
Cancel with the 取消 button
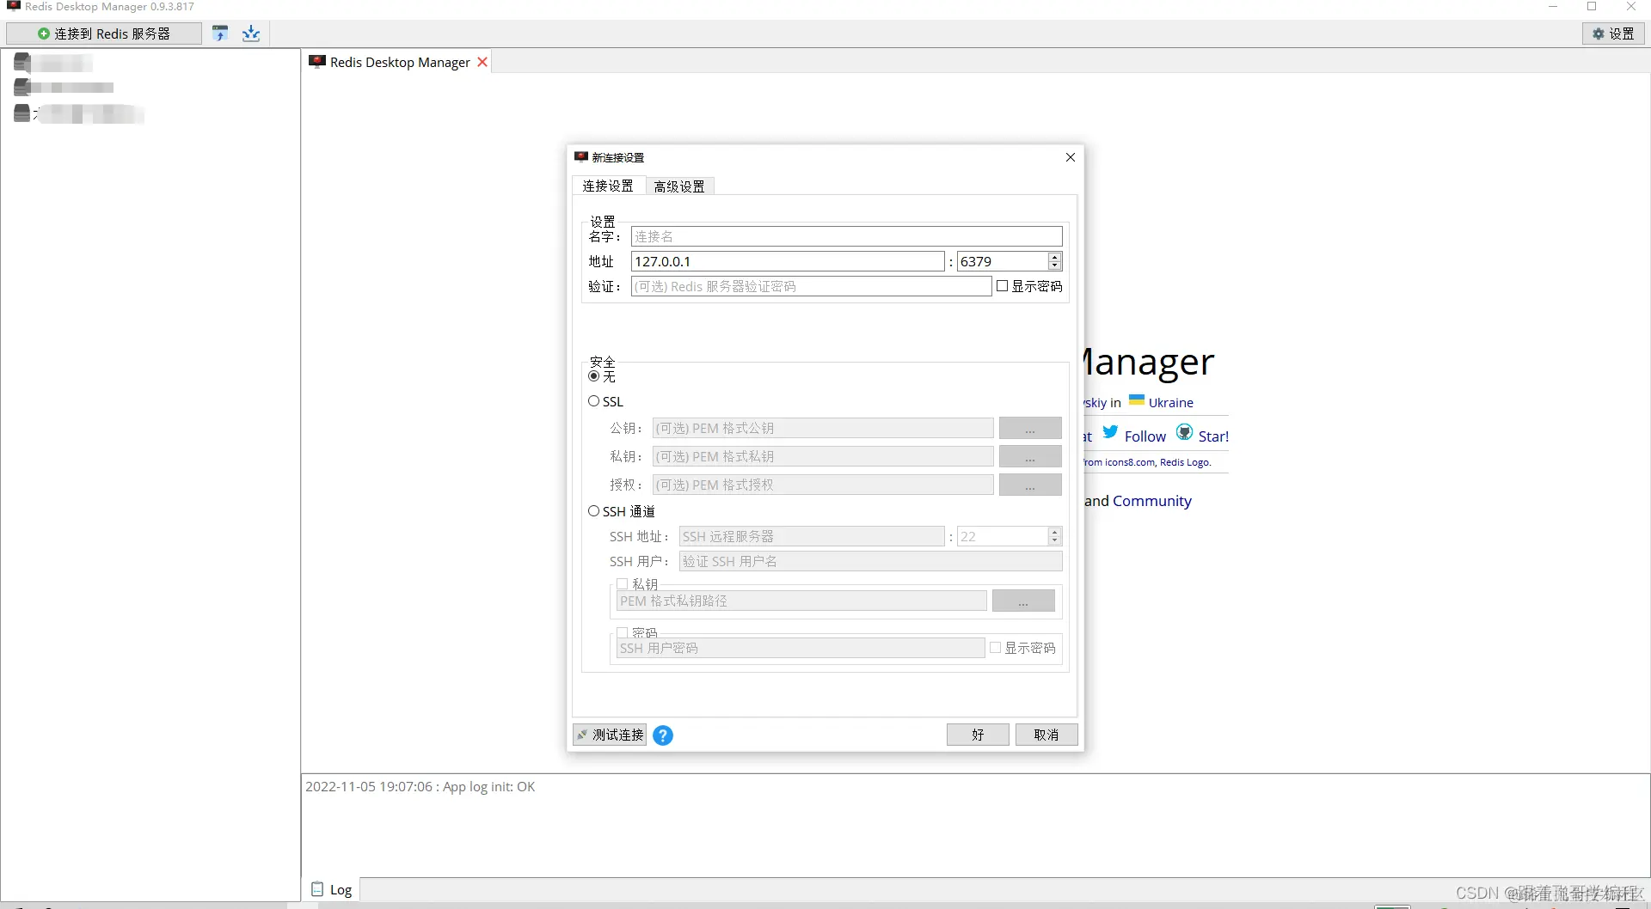[1046, 735]
